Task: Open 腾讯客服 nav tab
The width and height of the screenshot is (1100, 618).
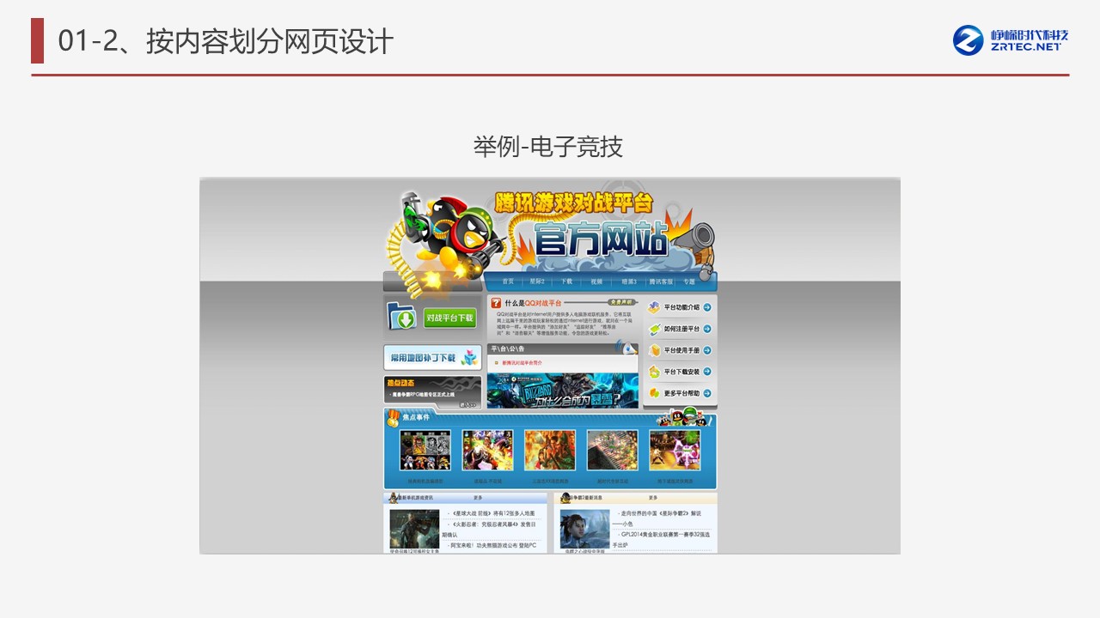Action: [x=661, y=282]
